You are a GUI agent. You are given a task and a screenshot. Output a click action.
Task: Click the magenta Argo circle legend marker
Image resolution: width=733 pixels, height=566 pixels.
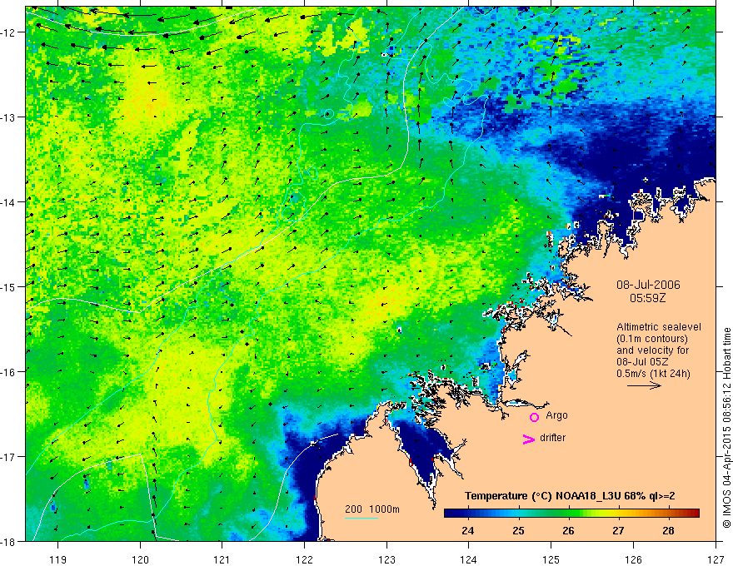(x=534, y=417)
